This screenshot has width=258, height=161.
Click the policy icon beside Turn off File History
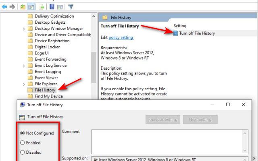click(176, 33)
